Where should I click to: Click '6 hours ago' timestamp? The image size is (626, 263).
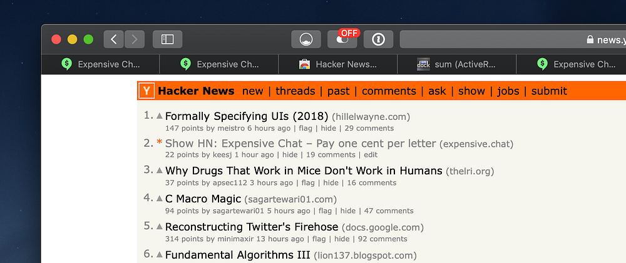269,128
